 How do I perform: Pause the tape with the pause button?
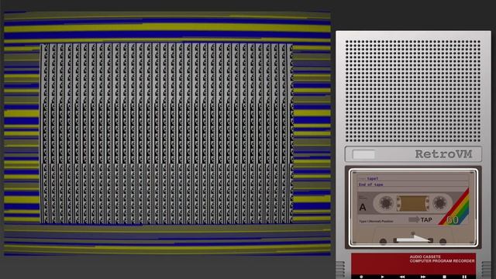click(464, 277)
